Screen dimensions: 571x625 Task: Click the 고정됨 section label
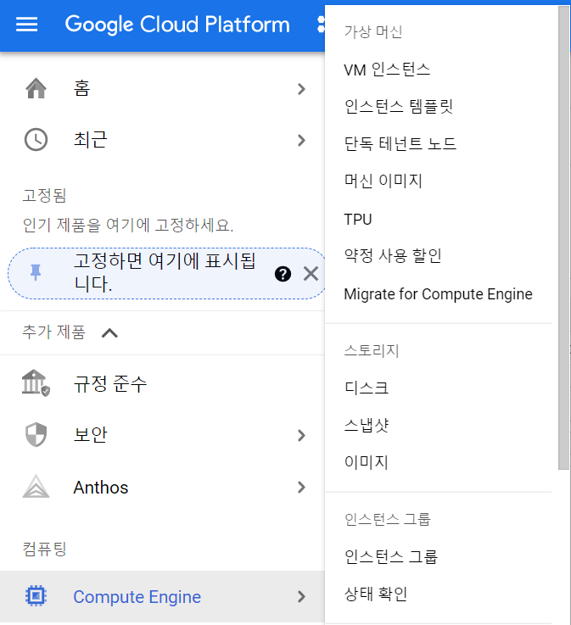click(x=44, y=195)
